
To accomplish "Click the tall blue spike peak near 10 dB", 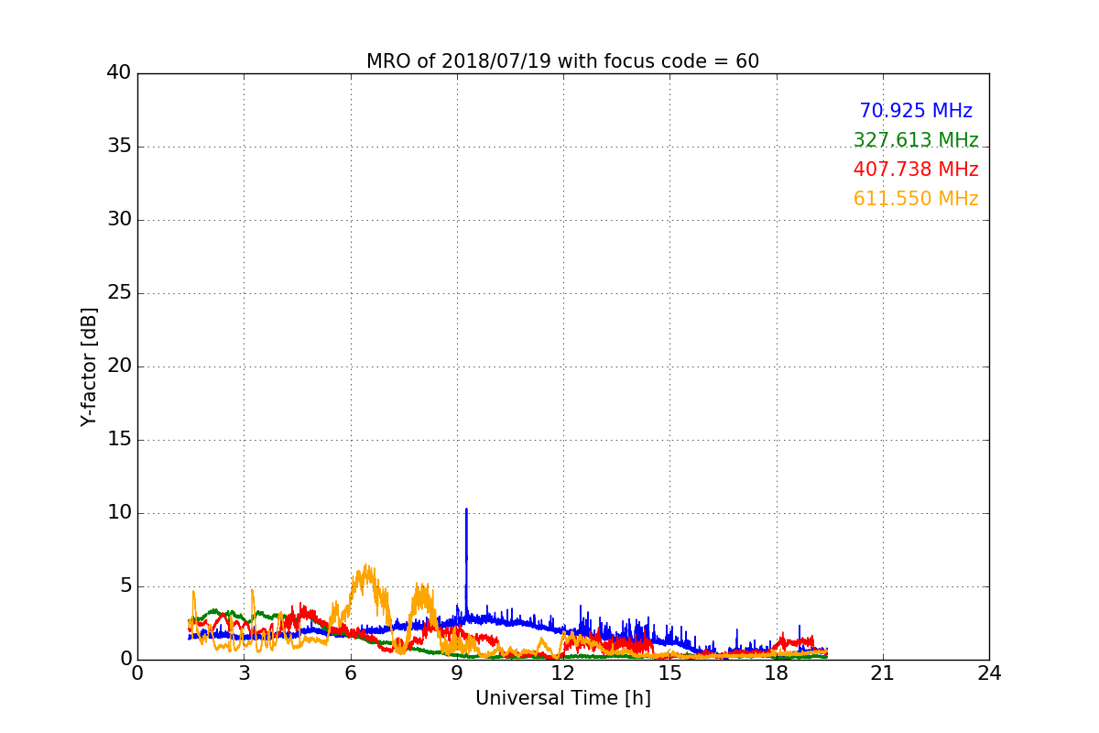I will [466, 509].
